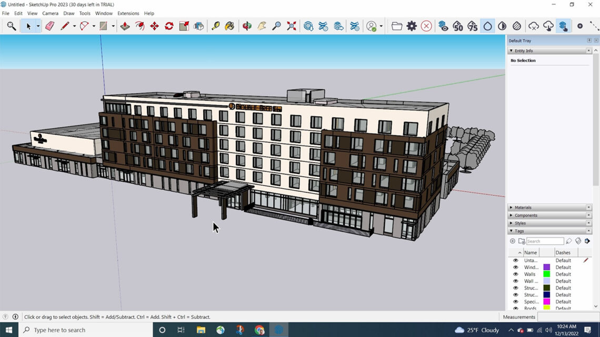Select the Push/Pull tool
The width and height of the screenshot is (600, 337).
point(125,26)
